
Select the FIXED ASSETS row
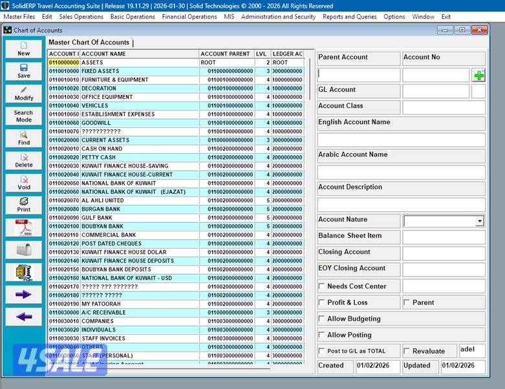(x=176, y=71)
